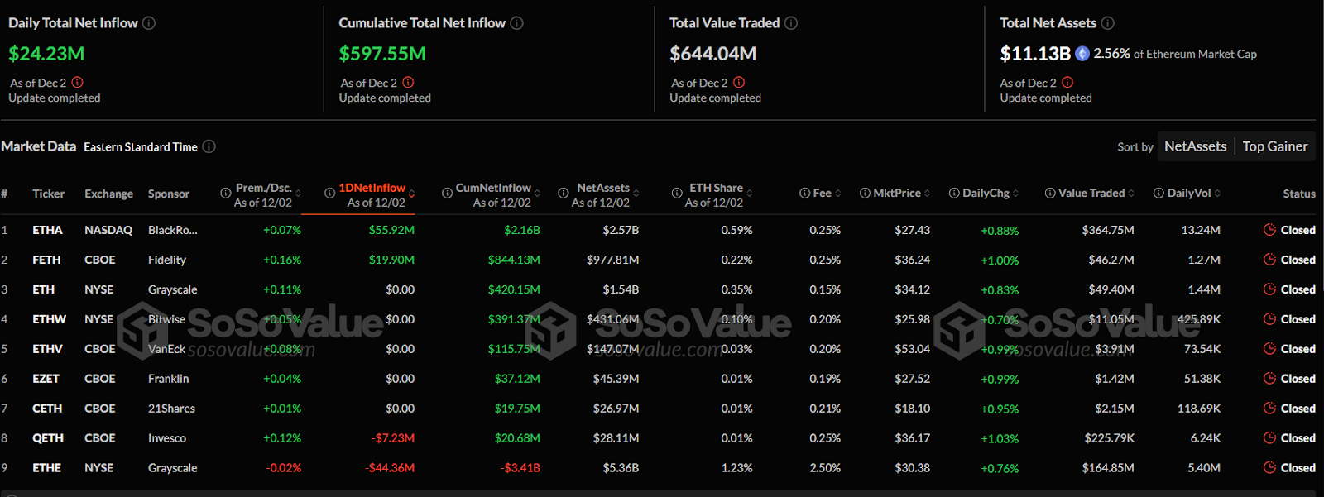Click red alert icon under Daily Total Net Inflow

pyautogui.click(x=77, y=83)
